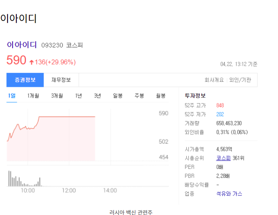Viewport: 278px width, 215px height.
Task: Click the 454 price axis label
Action: 163,157
